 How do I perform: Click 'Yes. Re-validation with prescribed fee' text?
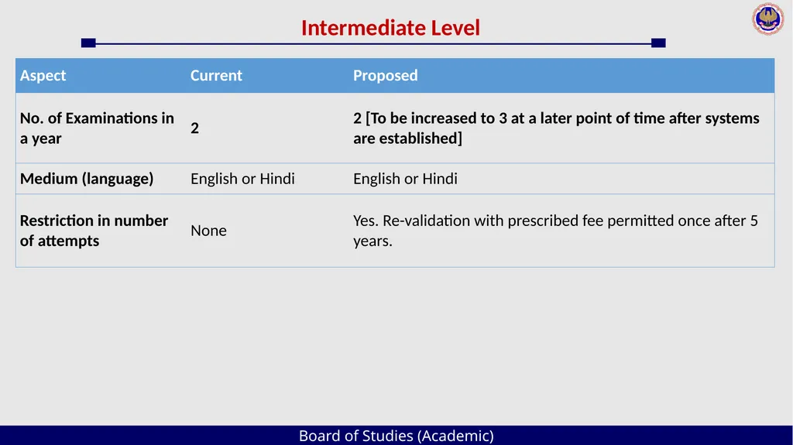[555, 231]
